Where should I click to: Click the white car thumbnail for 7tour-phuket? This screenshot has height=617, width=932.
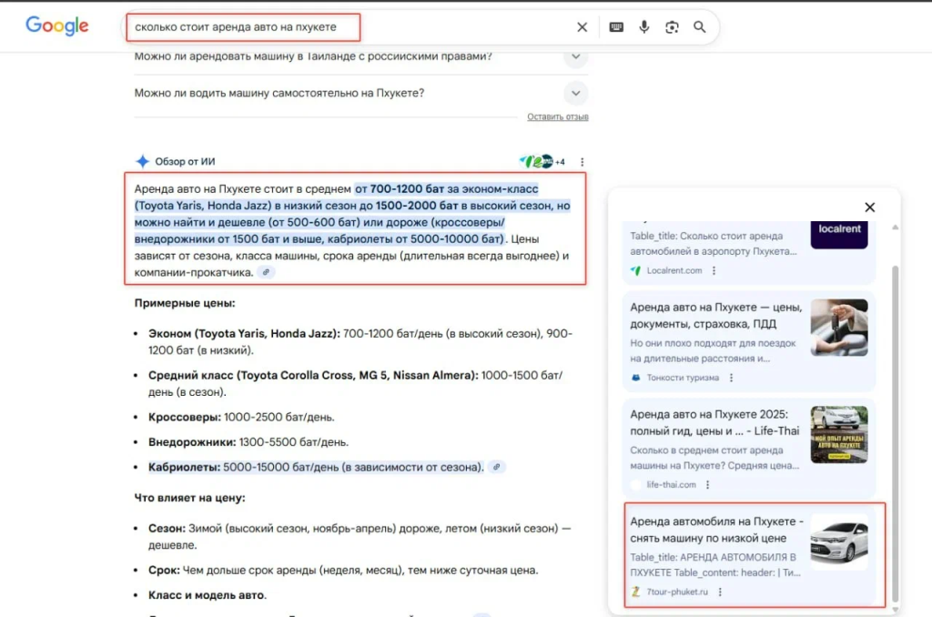click(838, 543)
